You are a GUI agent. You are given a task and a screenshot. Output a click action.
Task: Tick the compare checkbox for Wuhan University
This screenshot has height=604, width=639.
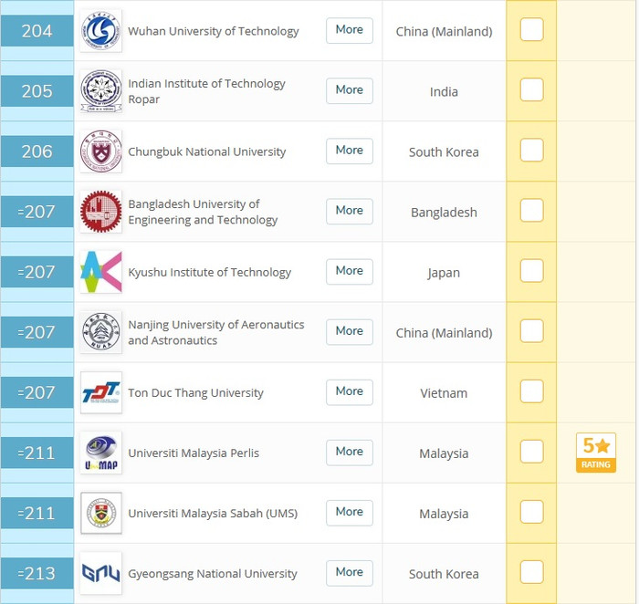tap(531, 30)
